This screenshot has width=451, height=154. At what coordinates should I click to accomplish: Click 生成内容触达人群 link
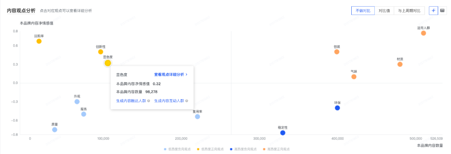131,101
